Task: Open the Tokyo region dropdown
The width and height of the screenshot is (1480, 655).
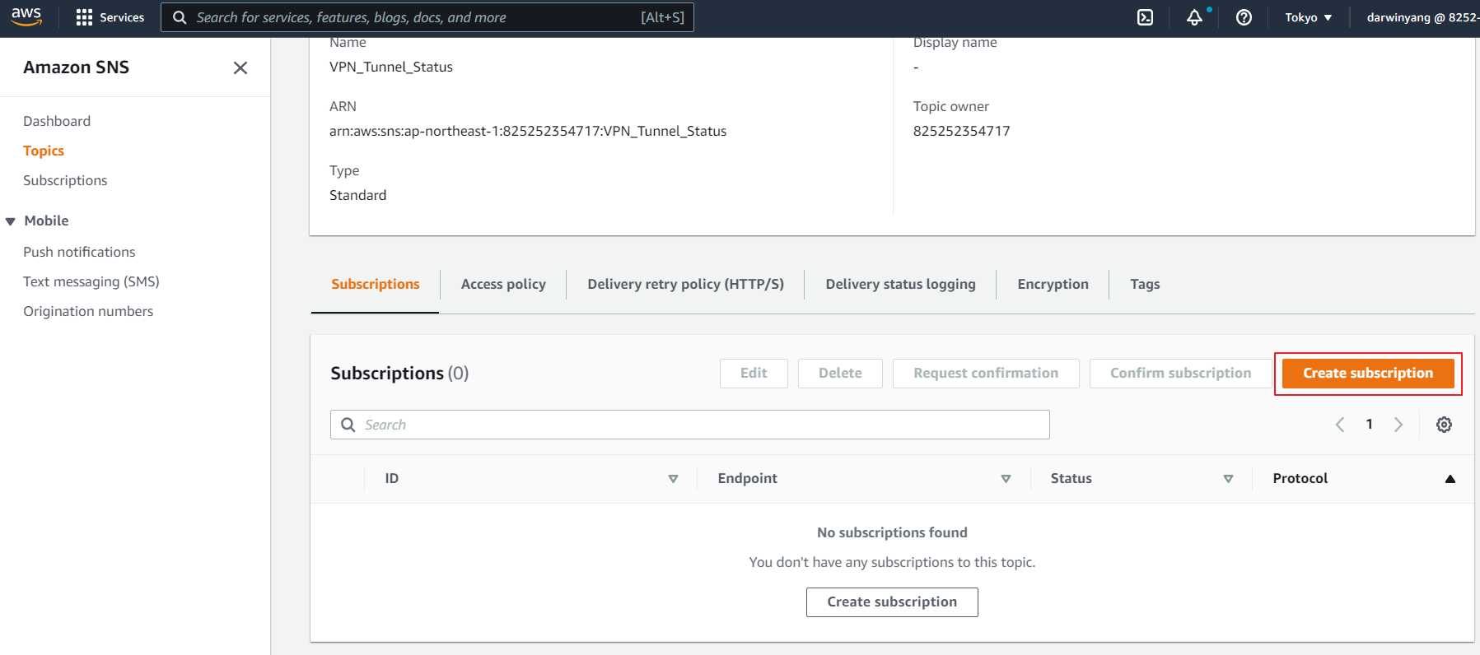Action: (x=1308, y=17)
